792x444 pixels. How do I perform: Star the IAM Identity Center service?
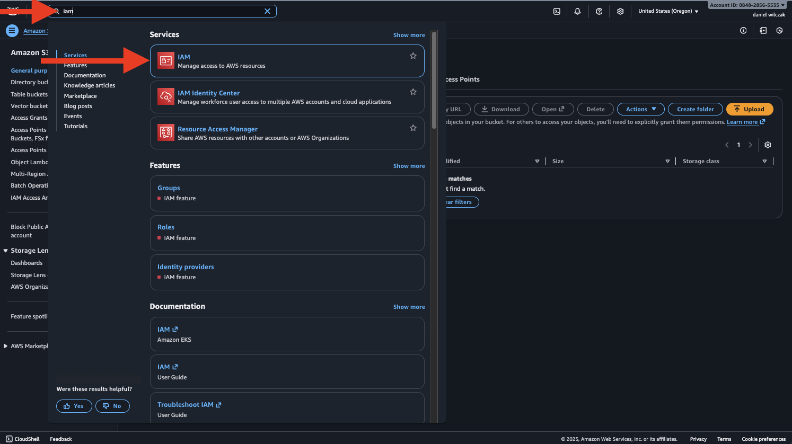pyautogui.click(x=413, y=92)
